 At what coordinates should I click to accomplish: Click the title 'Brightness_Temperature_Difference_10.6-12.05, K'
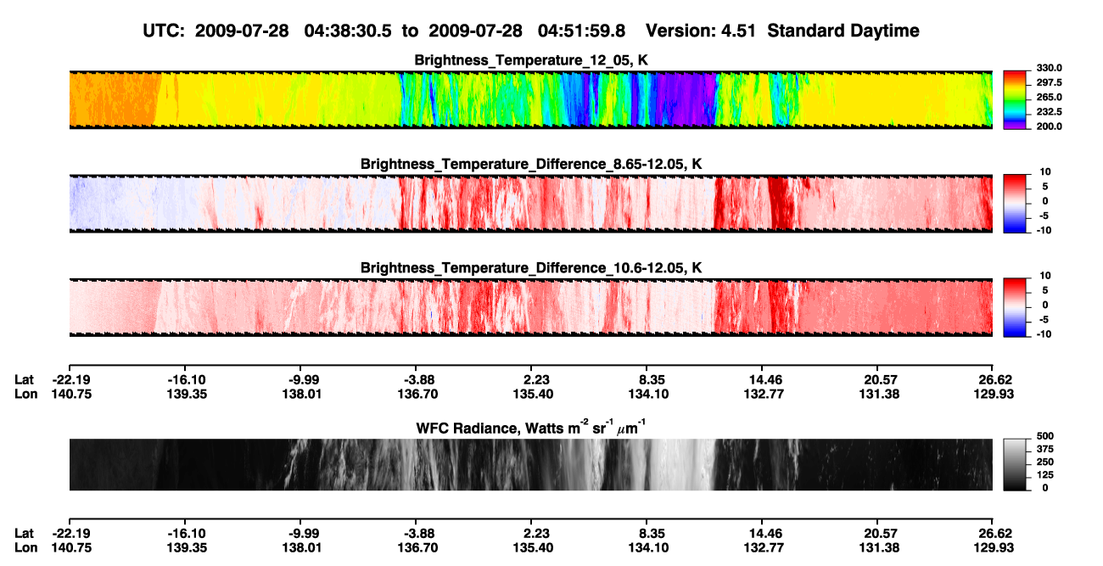coord(531,268)
